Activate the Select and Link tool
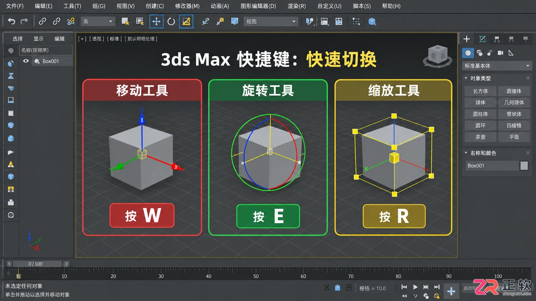 42,22
